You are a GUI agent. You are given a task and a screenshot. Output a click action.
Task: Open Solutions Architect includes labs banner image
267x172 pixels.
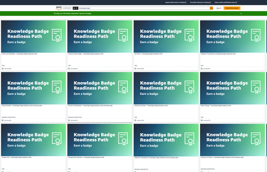pyautogui.click(x=233, y=140)
